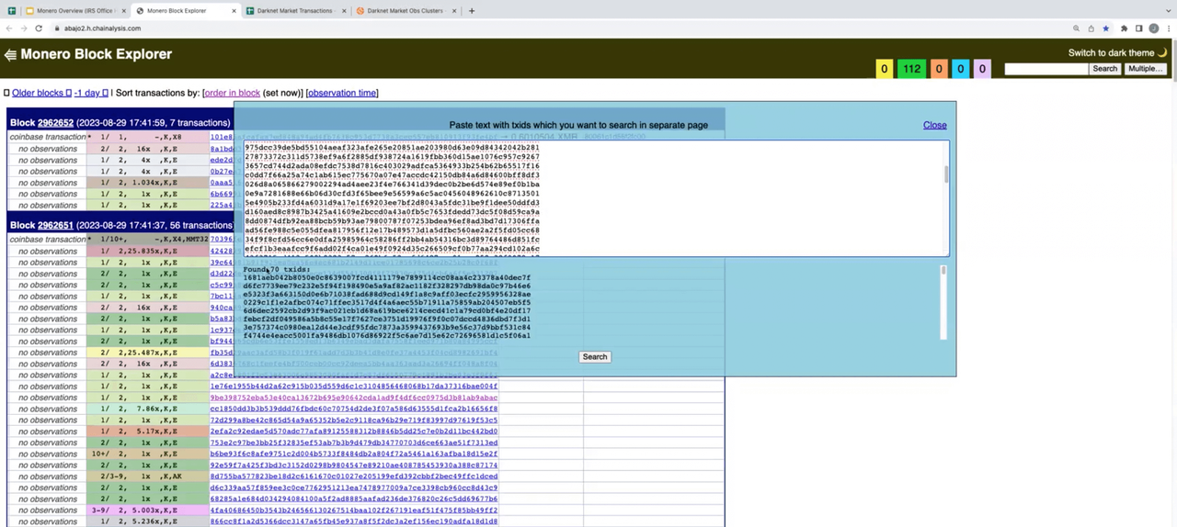1177x527 pixels.
Task: Sort transactions by observation time
Action: click(342, 93)
